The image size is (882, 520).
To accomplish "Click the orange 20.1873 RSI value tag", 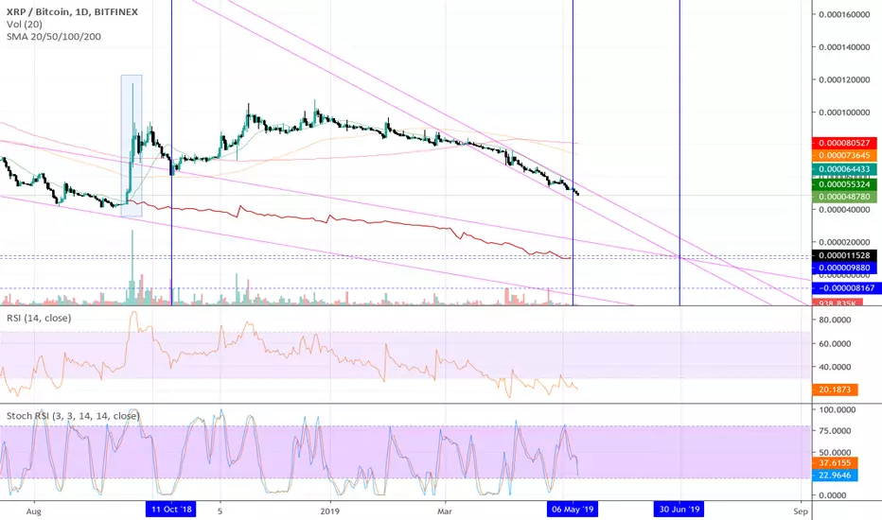I will coord(836,390).
